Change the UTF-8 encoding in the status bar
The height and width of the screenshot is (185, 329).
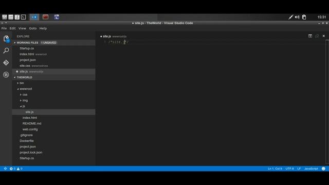(x=289, y=169)
